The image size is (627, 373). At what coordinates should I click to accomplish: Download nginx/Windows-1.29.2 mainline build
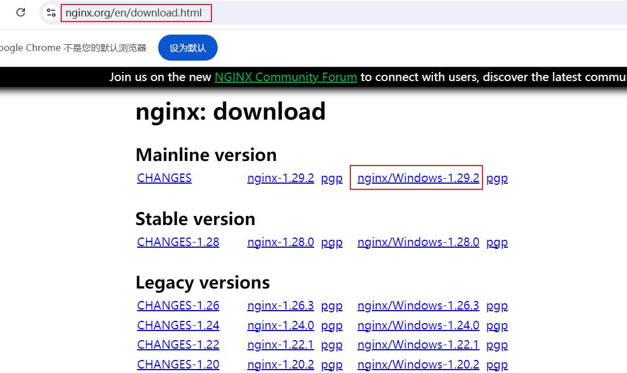pos(418,178)
